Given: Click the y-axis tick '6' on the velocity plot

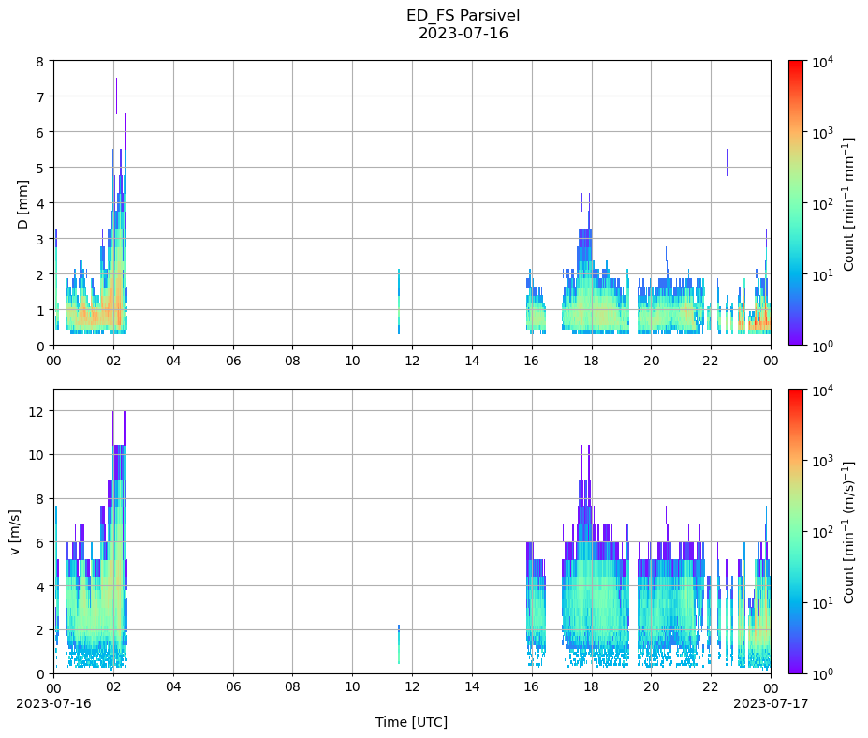Looking at the screenshot, I should [40, 542].
